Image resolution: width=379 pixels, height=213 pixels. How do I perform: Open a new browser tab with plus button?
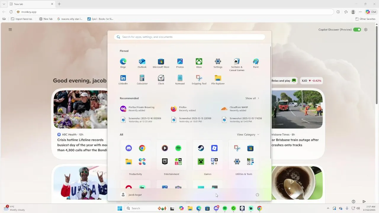point(59,4)
